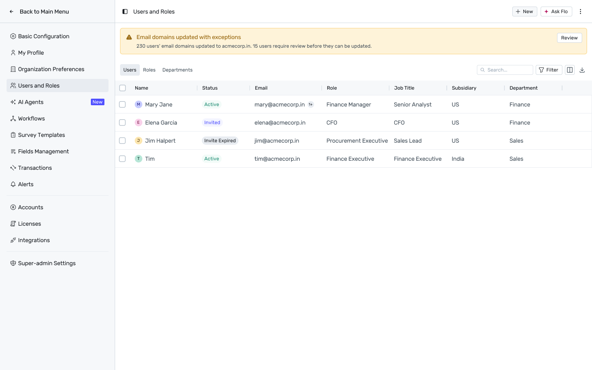Open the three-dot more options menu
This screenshot has height=370, width=592.
pyautogui.click(x=580, y=12)
